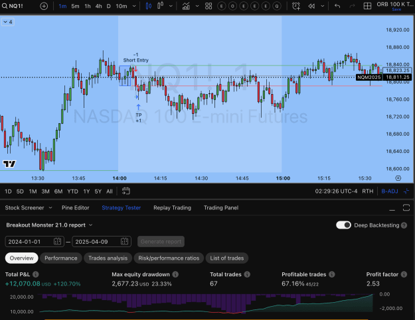Click the NQM2025 price label
415x320 pixels.
369,77
